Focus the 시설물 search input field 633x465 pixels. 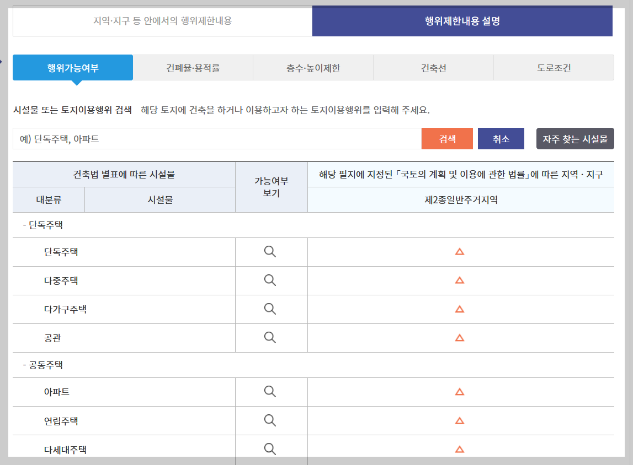217,139
